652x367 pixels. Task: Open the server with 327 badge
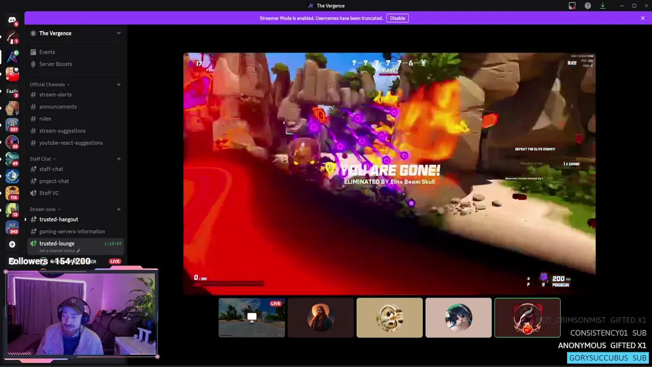coord(12,125)
